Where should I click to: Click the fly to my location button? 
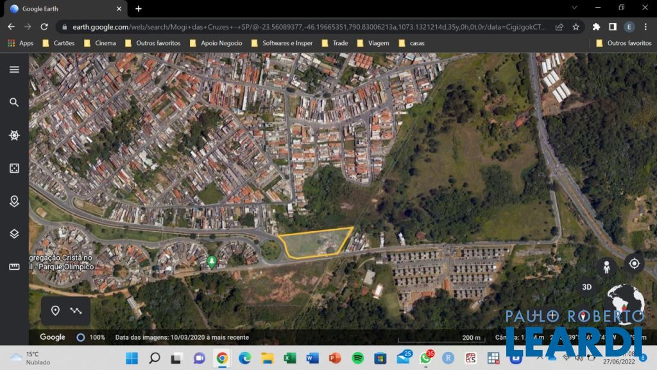(634, 263)
